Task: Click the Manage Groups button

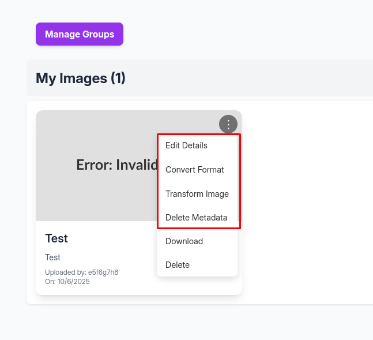Action: click(80, 34)
